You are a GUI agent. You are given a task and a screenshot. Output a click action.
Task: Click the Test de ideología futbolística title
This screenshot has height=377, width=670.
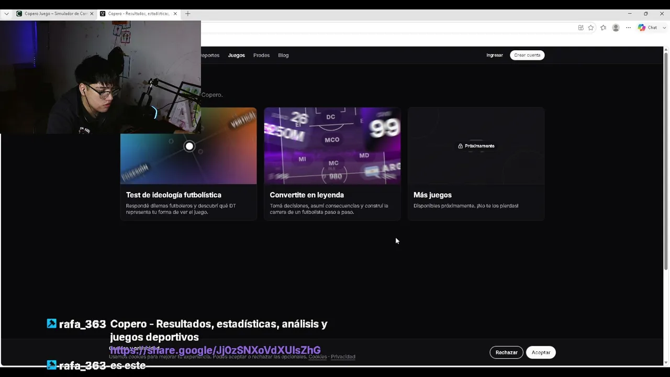173,195
